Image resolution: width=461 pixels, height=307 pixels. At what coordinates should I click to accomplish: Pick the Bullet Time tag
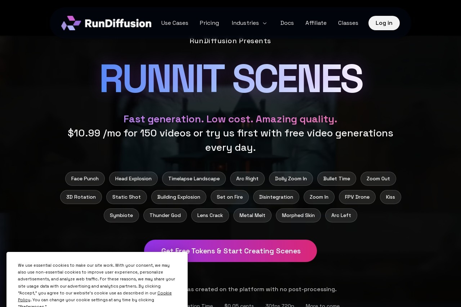tap(337, 179)
